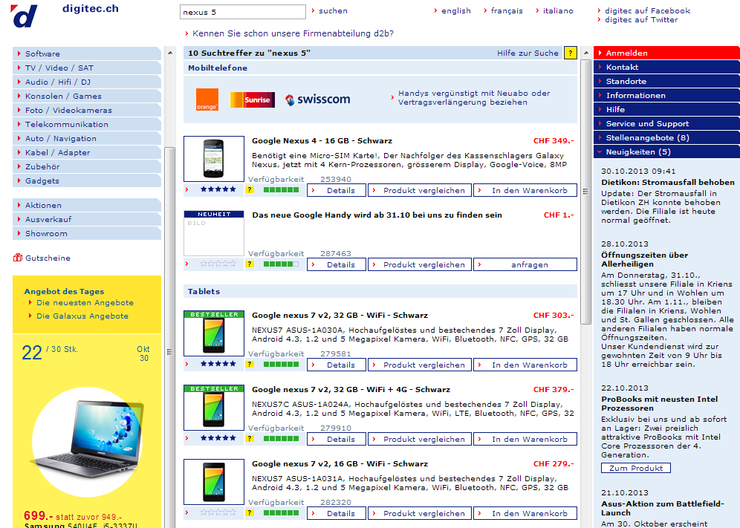Open Dietikon: Stromausfall behoben news headline
The height and width of the screenshot is (528, 740).
click(x=668, y=182)
